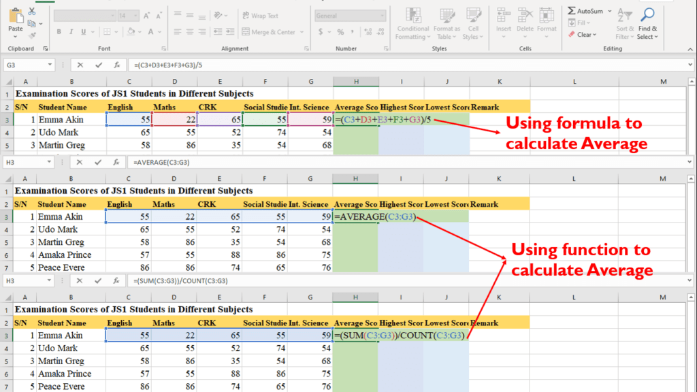Screen dimensions: 697x392
Task: Click the Increase Font Size icon
Action: coord(148,15)
